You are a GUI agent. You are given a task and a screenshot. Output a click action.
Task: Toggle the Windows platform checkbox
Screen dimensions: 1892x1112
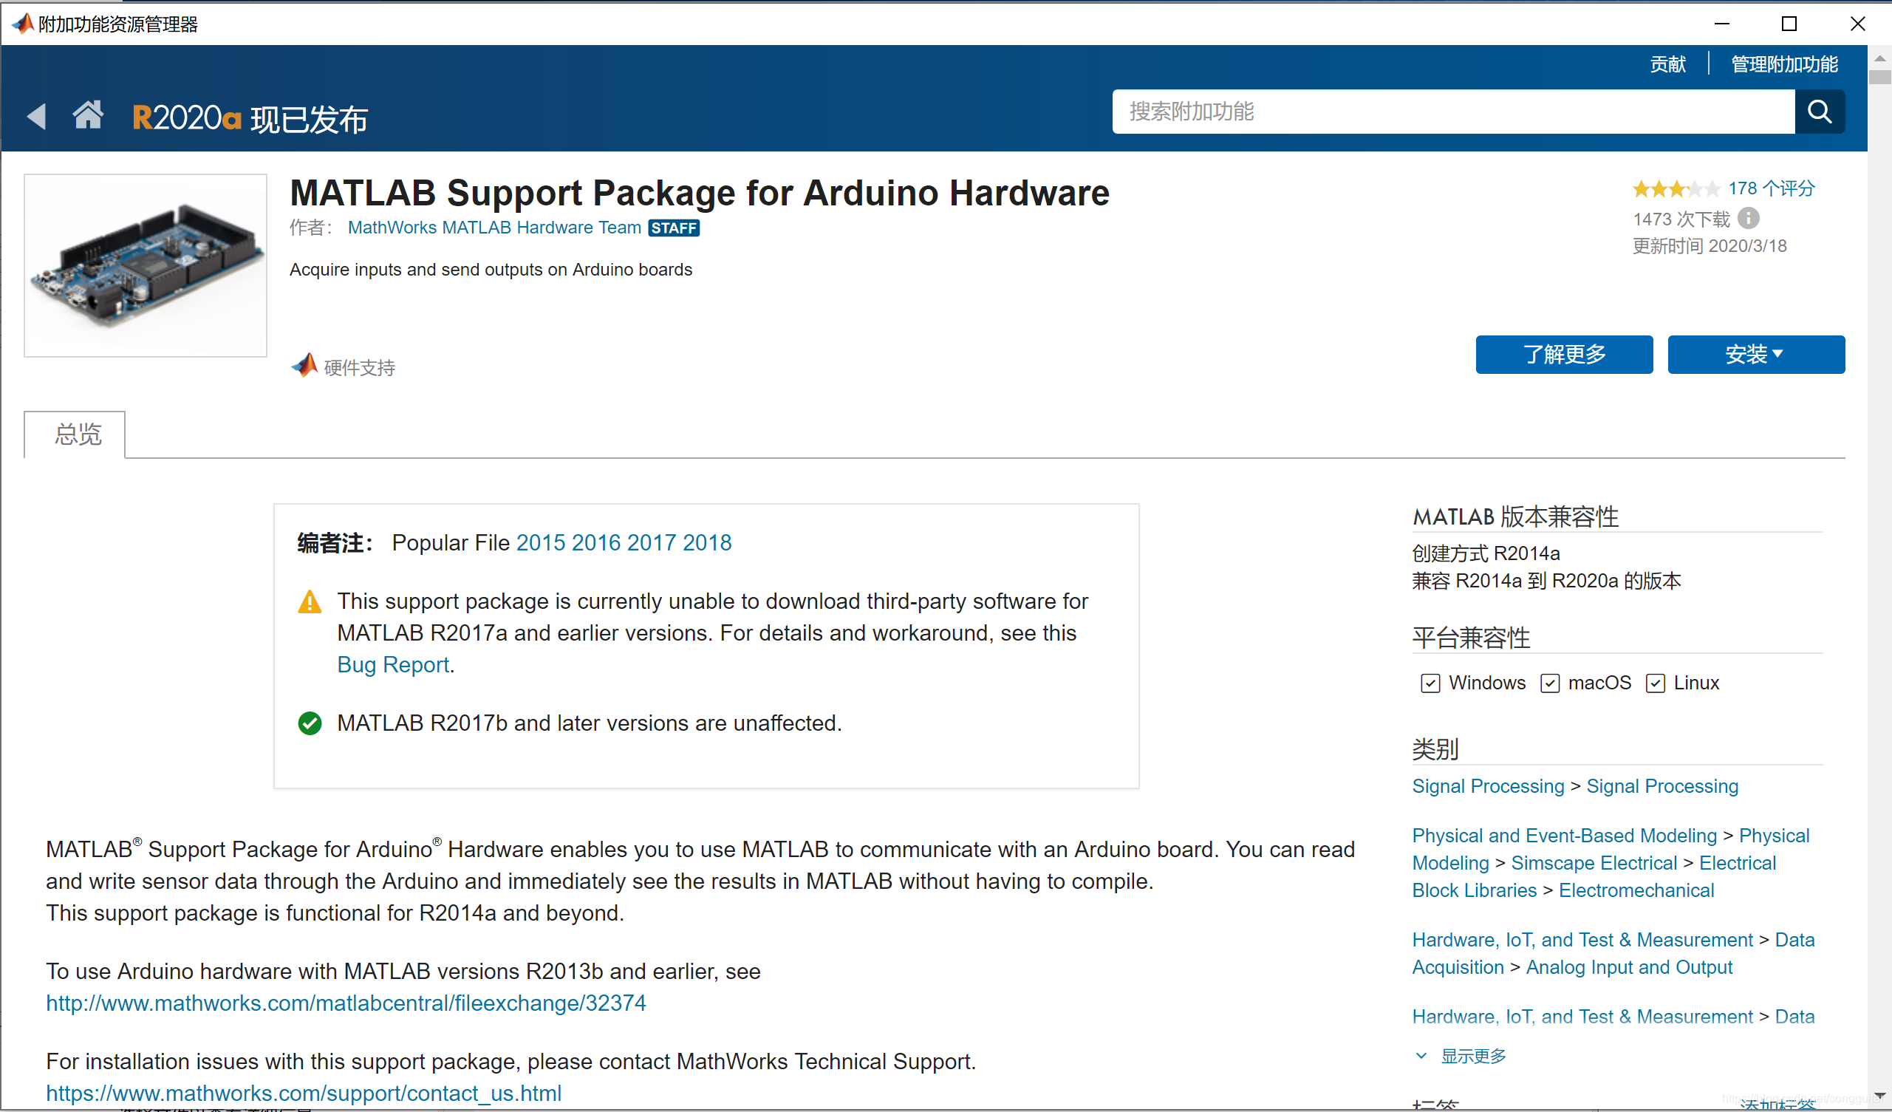pyautogui.click(x=1430, y=683)
